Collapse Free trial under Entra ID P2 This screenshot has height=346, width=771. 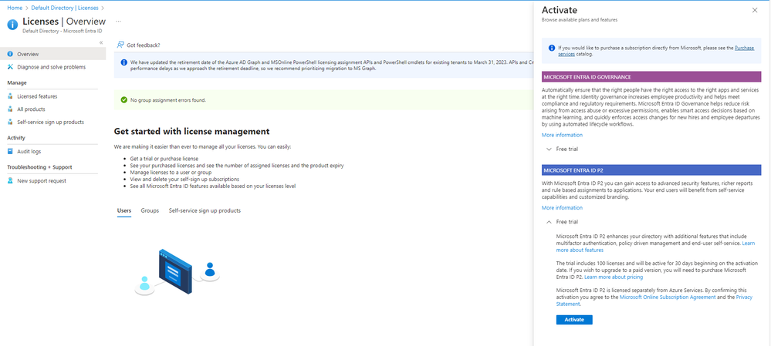562,222
